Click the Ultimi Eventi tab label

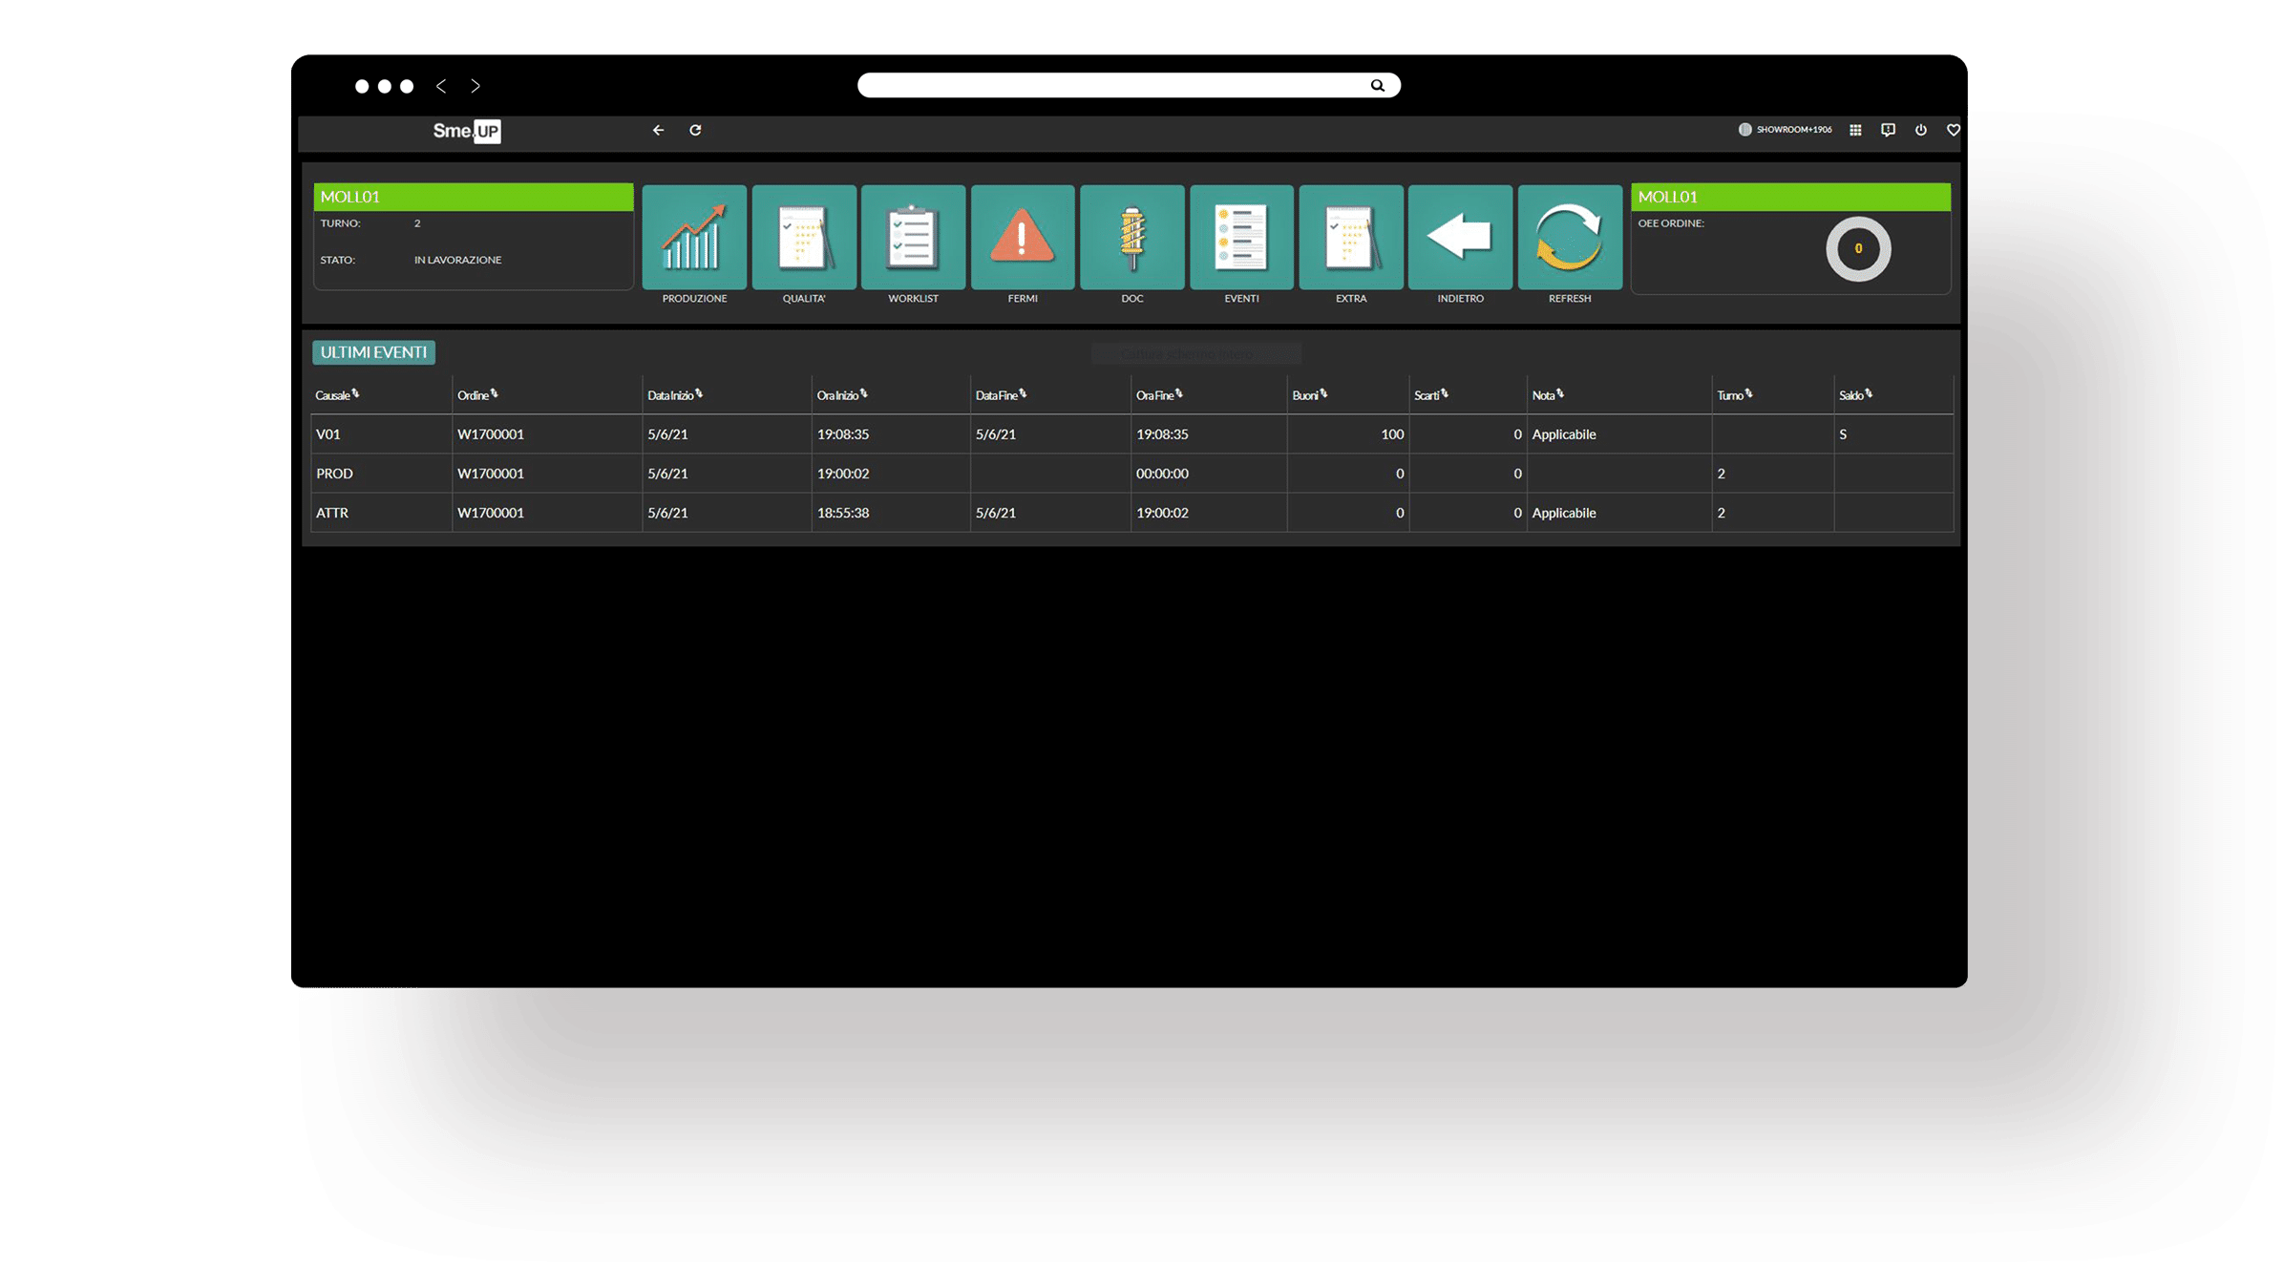pyautogui.click(x=373, y=352)
